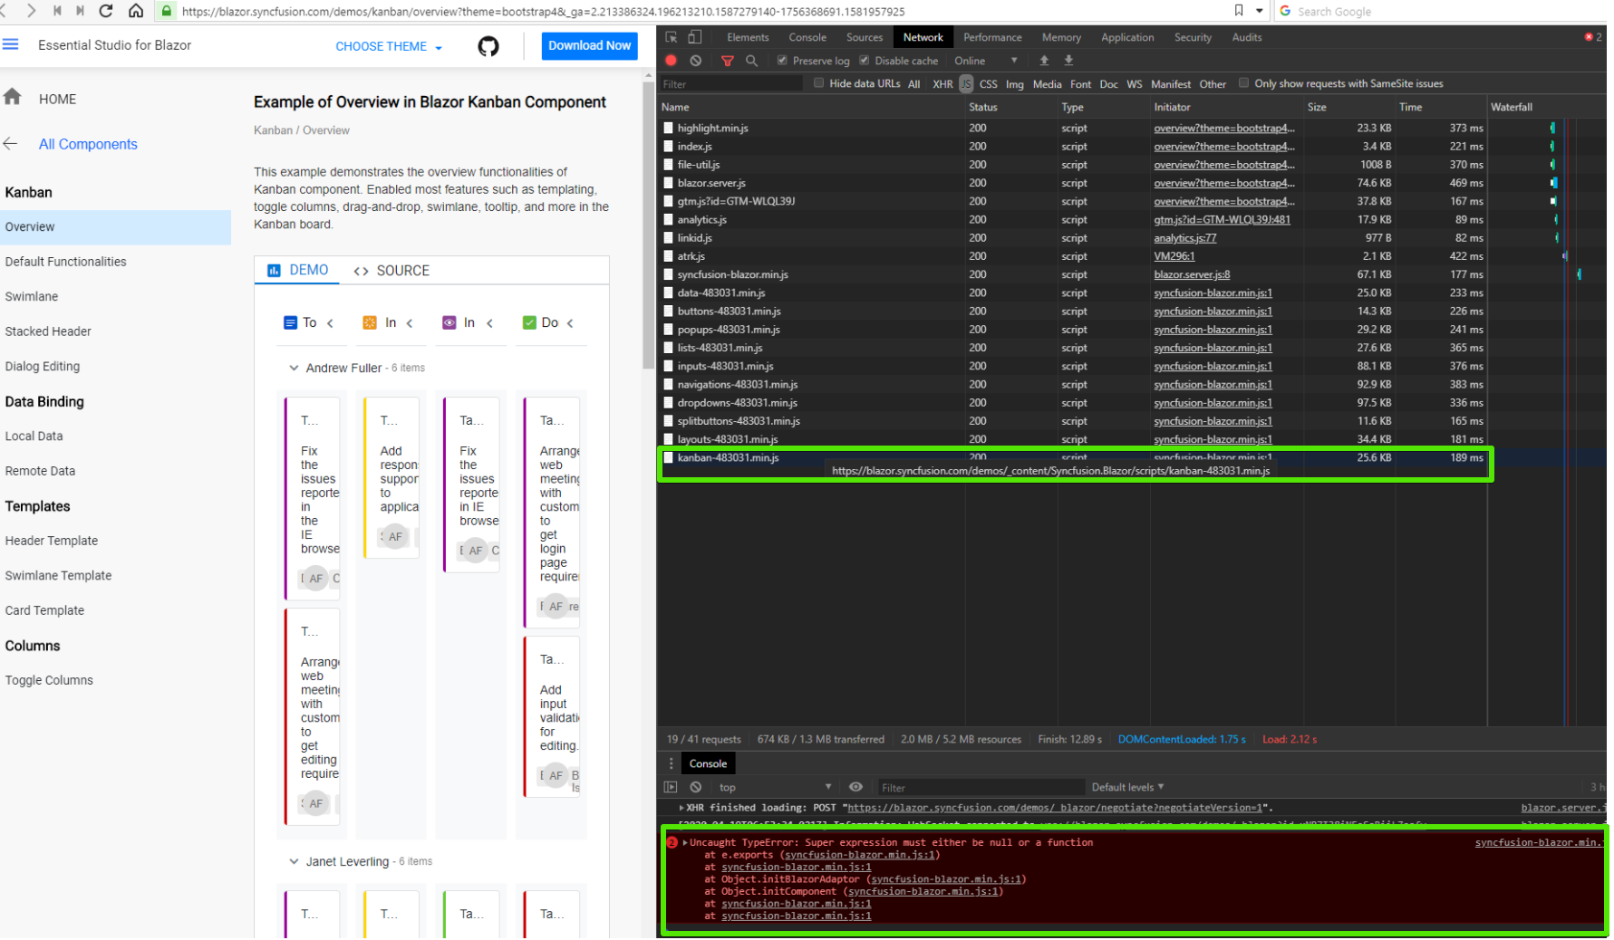This screenshot has width=1614, height=940.
Task: Click the GitHub icon in header
Action: click(488, 46)
